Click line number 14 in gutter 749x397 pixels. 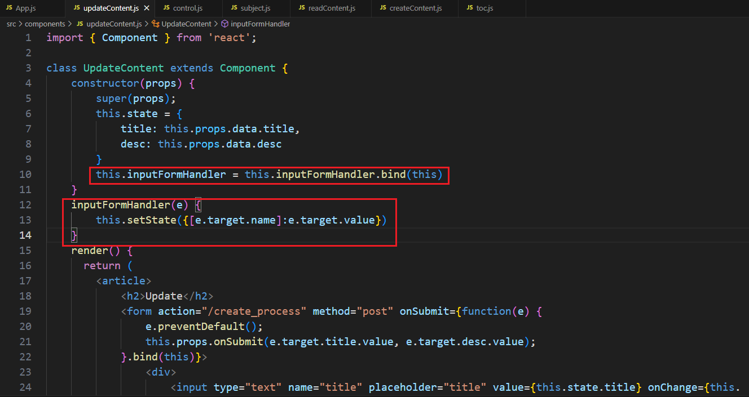point(25,235)
